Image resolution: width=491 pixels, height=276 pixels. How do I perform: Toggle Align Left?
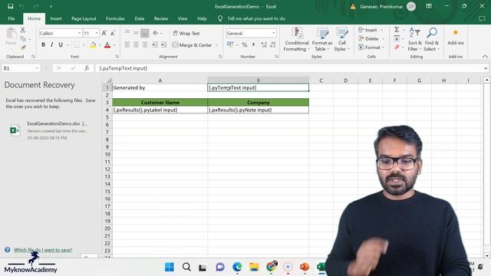coord(127,44)
